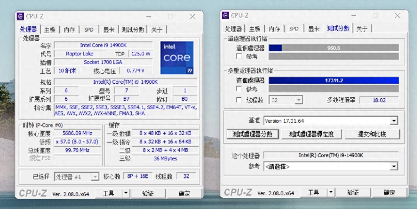Click 工具 button in the processor window

108,193
